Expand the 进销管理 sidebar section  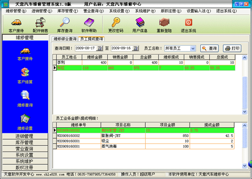(25, 136)
